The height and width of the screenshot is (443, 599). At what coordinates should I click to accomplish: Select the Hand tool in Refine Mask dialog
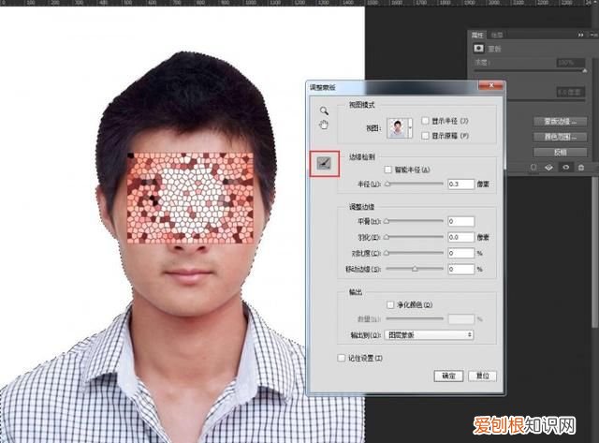tap(324, 125)
